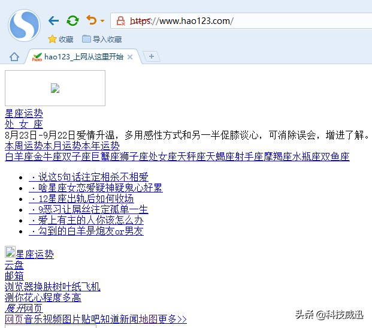
Task: Open 更多>> link in bottom row
Action: pos(173,319)
